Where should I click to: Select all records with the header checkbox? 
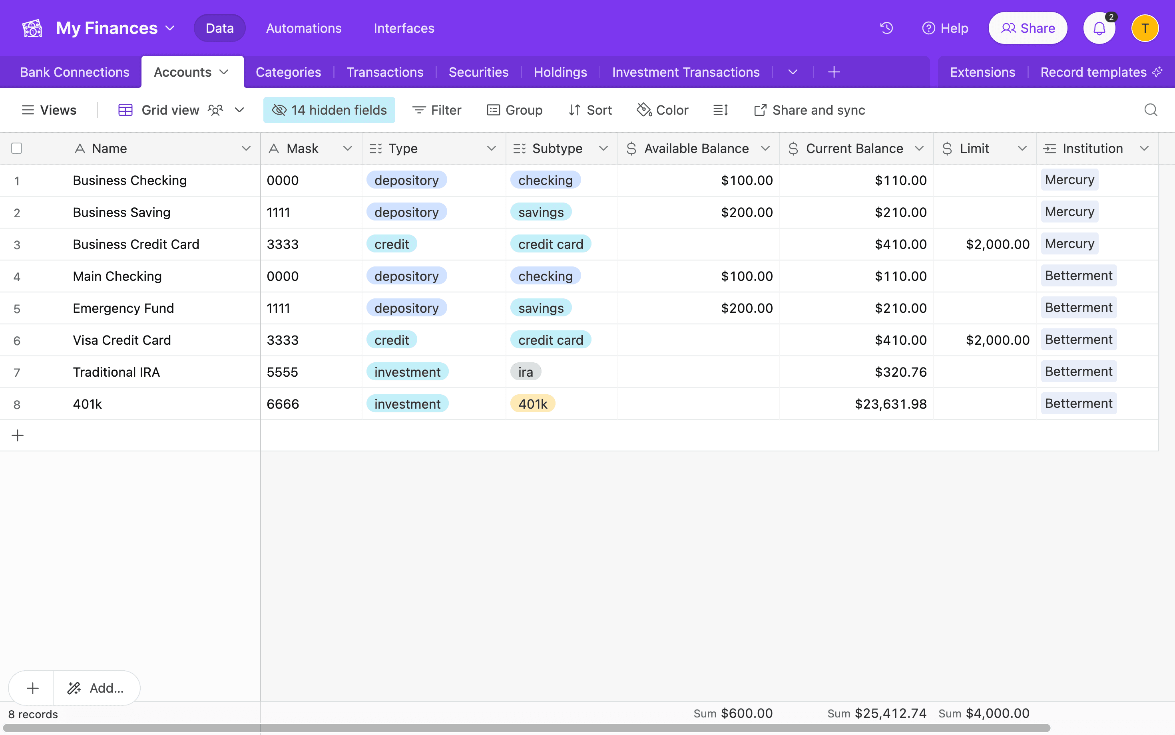pos(17,148)
